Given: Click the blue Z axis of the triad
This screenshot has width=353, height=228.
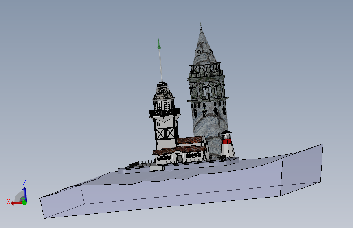Looking at the screenshot, I should pos(25,194).
